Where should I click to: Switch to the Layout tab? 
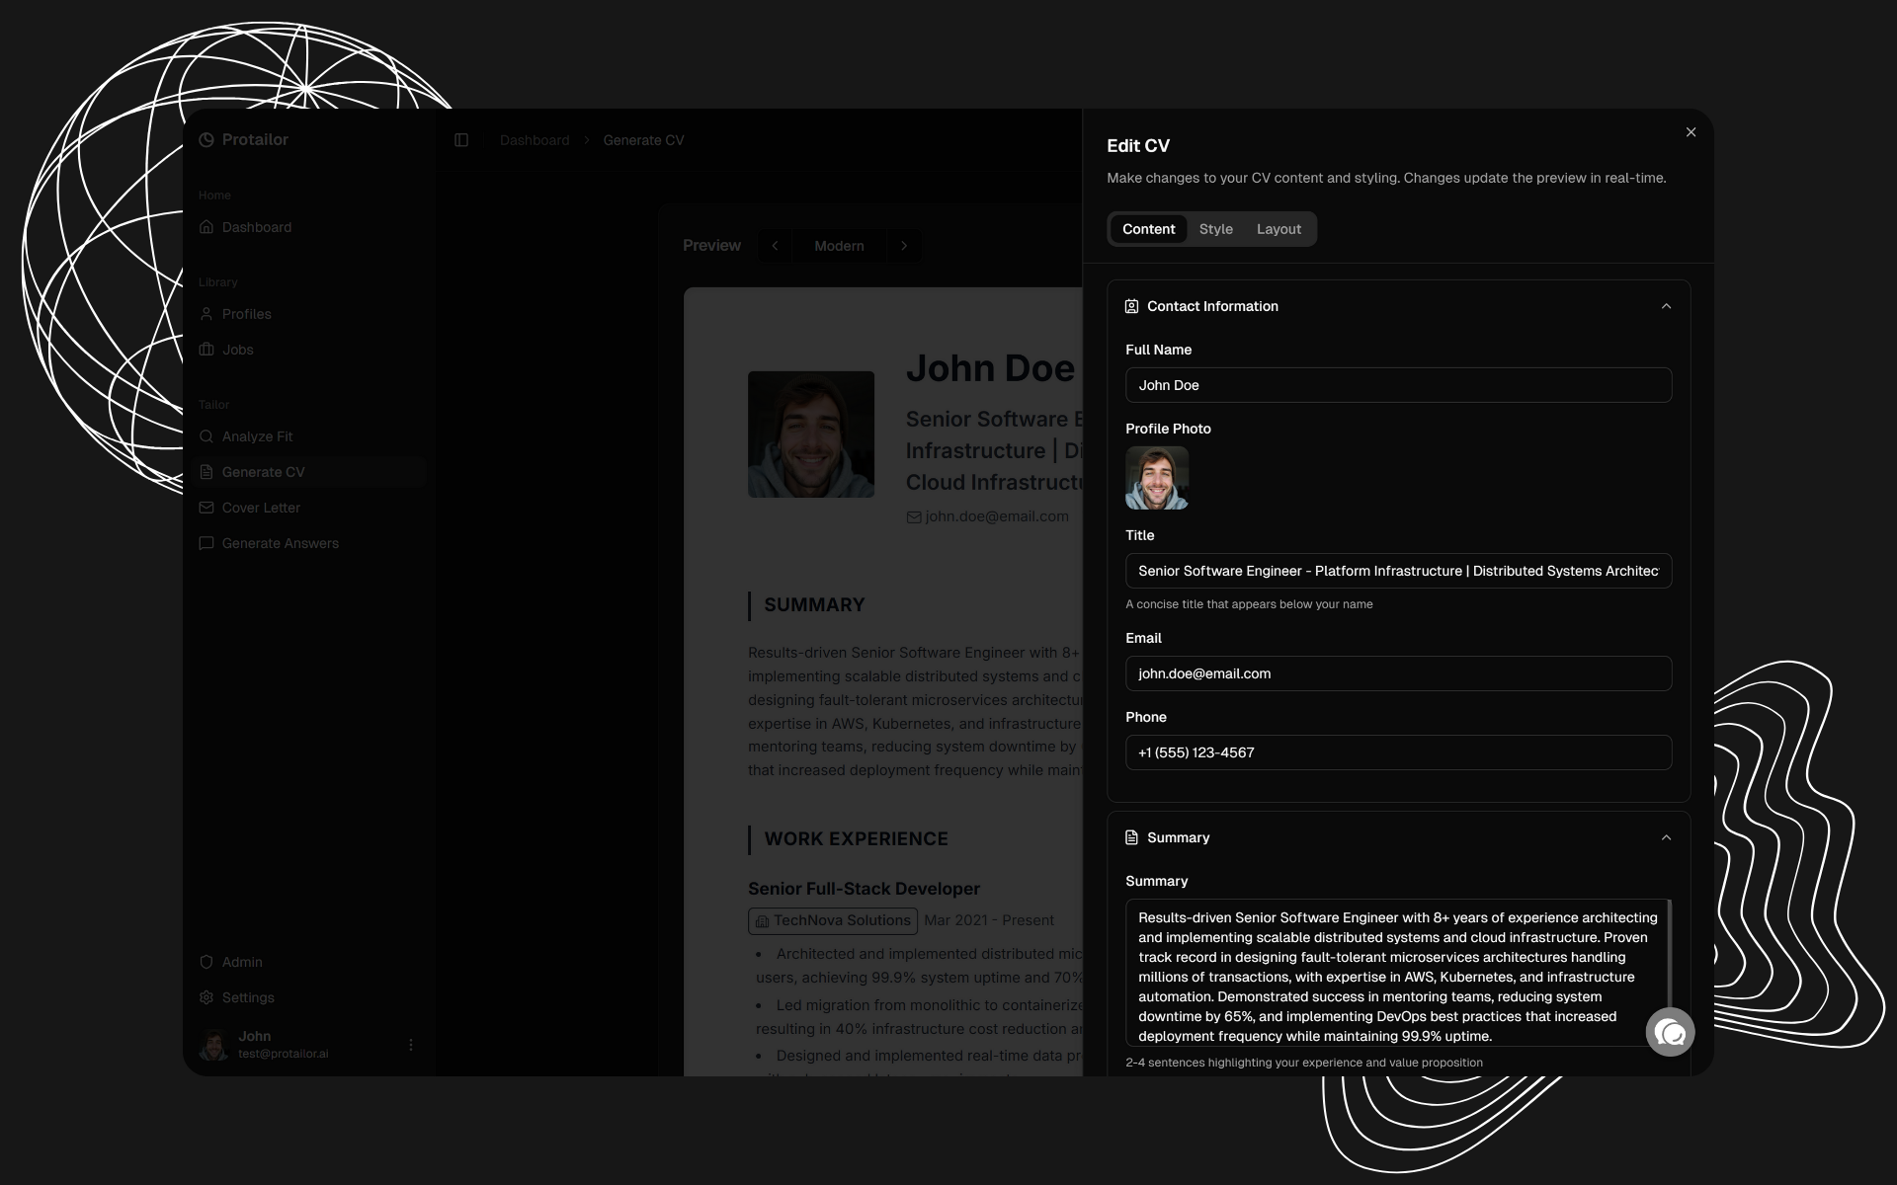[x=1278, y=229]
